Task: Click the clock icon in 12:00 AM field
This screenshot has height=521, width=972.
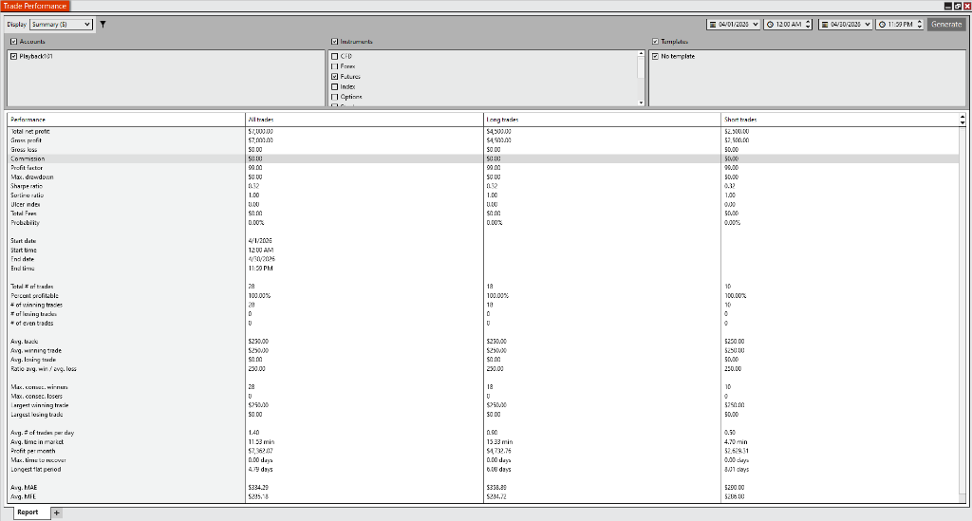Action: tap(770, 25)
